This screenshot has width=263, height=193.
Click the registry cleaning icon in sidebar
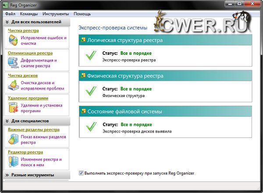[x=14, y=41]
